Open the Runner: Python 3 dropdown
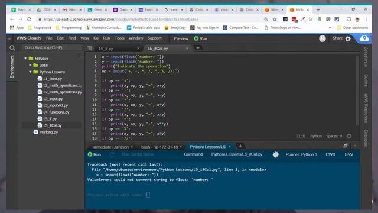The image size is (378, 213). coord(301,154)
